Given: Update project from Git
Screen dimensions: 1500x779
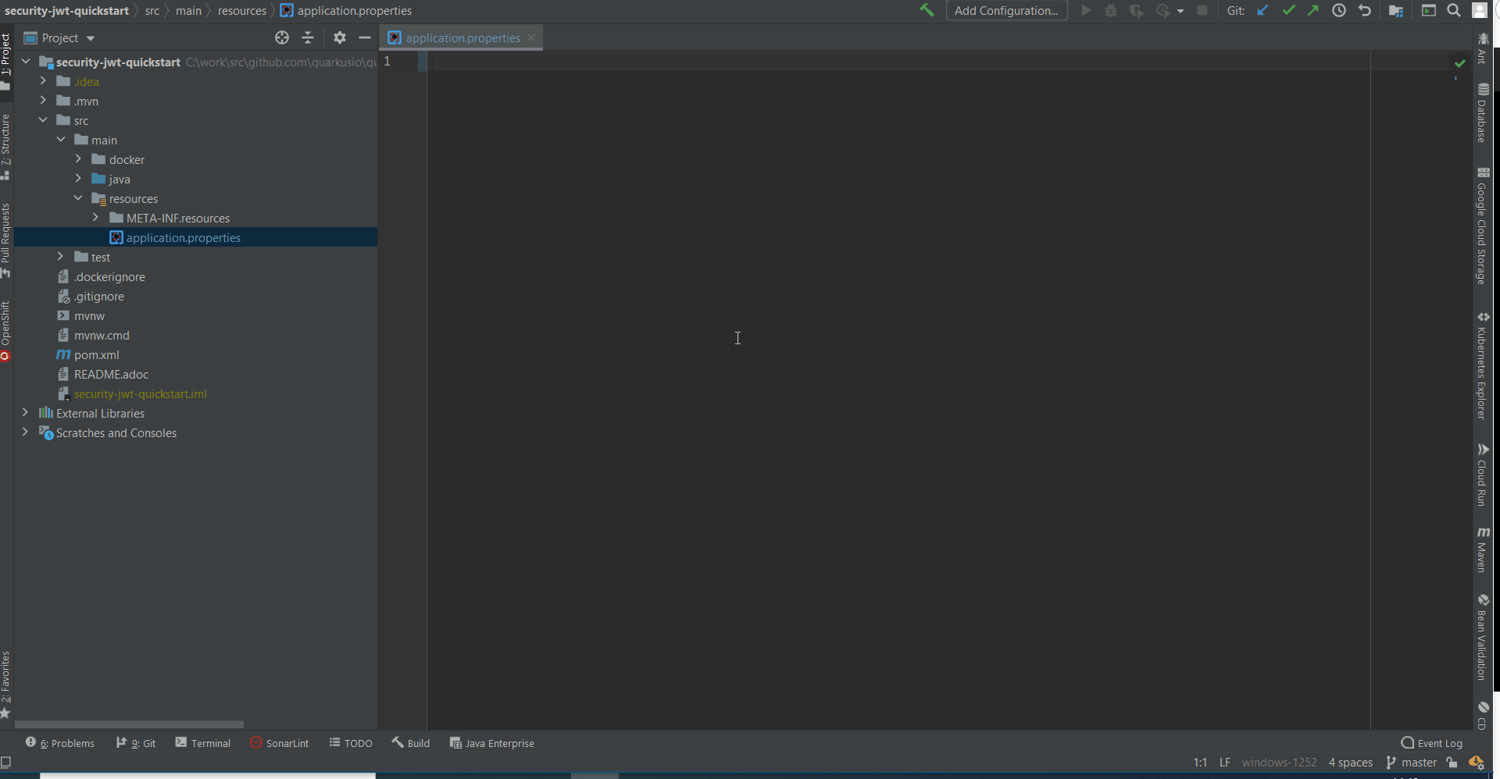Looking at the screenshot, I should (x=1262, y=10).
